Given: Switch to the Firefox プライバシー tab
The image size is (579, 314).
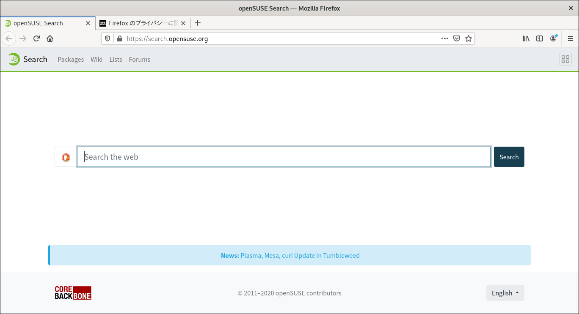Looking at the screenshot, I should point(143,23).
